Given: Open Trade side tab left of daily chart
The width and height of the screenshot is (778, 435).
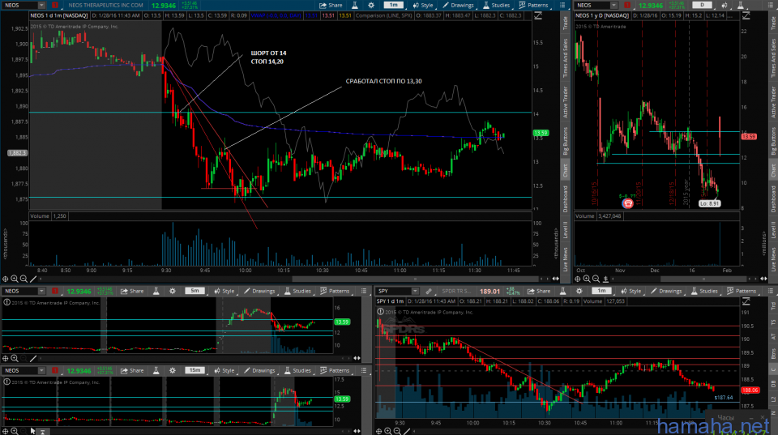Looking at the screenshot, I should click(565, 23).
